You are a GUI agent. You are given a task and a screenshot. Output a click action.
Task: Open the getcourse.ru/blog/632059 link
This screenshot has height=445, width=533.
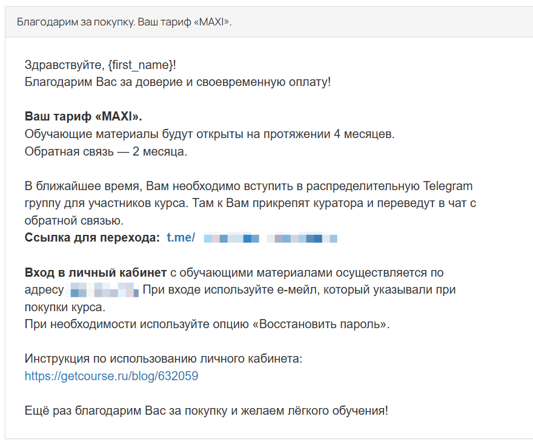tap(111, 376)
